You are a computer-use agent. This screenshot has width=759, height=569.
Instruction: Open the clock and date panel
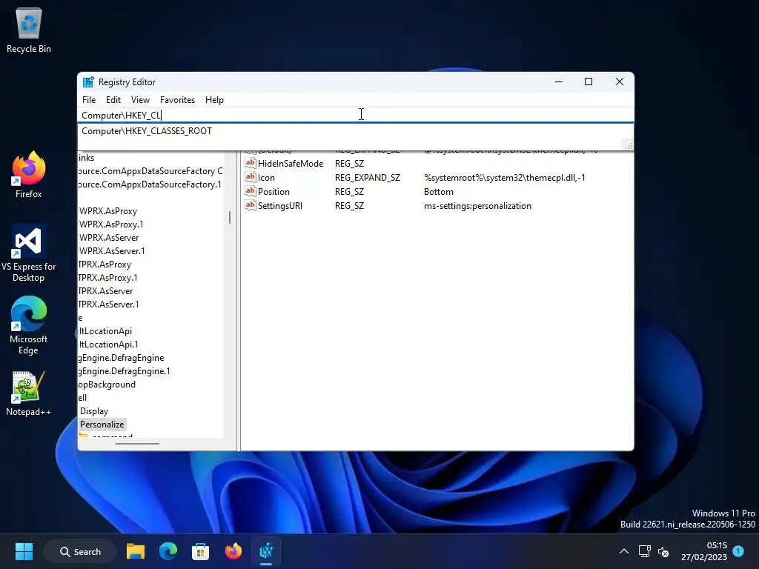tap(704, 551)
